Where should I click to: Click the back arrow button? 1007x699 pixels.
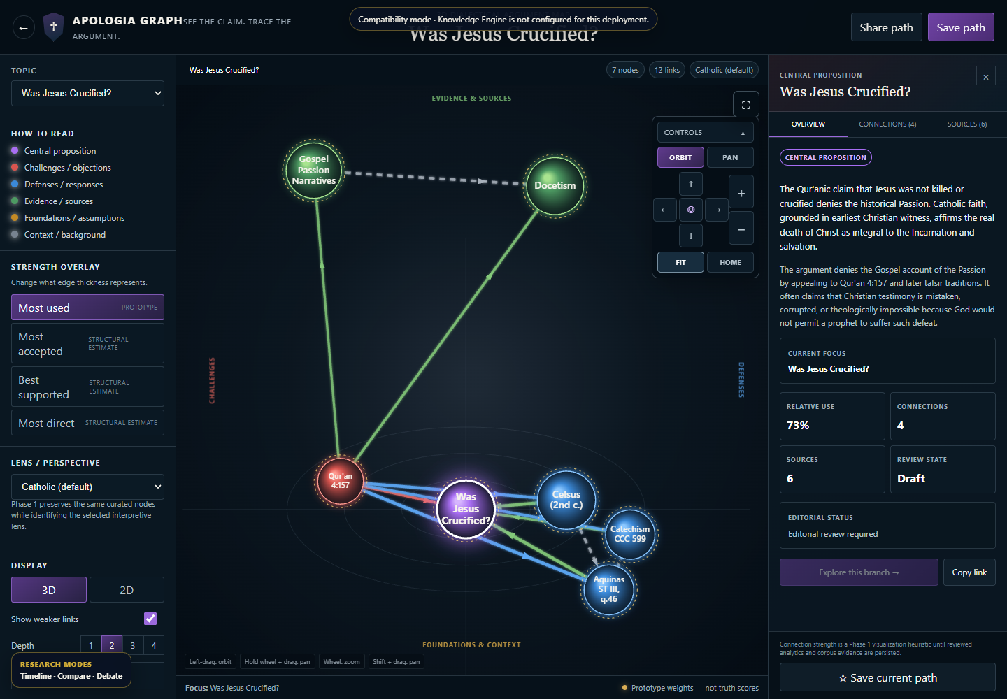tap(23, 28)
